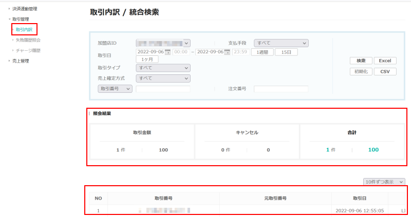Set range with the 1週間 button
Viewport: 411px width, 217px height.
pyautogui.click(x=263, y=52)
